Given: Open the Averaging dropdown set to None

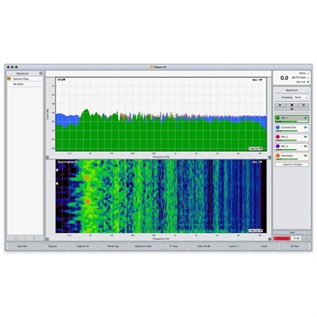Looking at the screenshot, I should 301,98.
